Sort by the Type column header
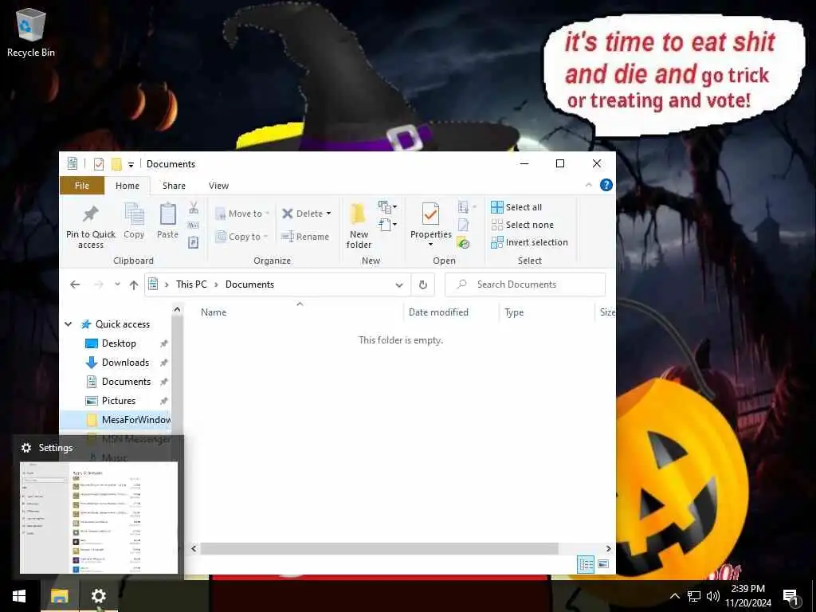The height and width of the screenshot is (612, 816). click(514, 312)
